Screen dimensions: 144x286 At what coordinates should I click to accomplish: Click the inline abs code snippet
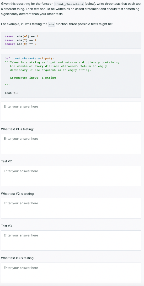(x=52, y=24)
